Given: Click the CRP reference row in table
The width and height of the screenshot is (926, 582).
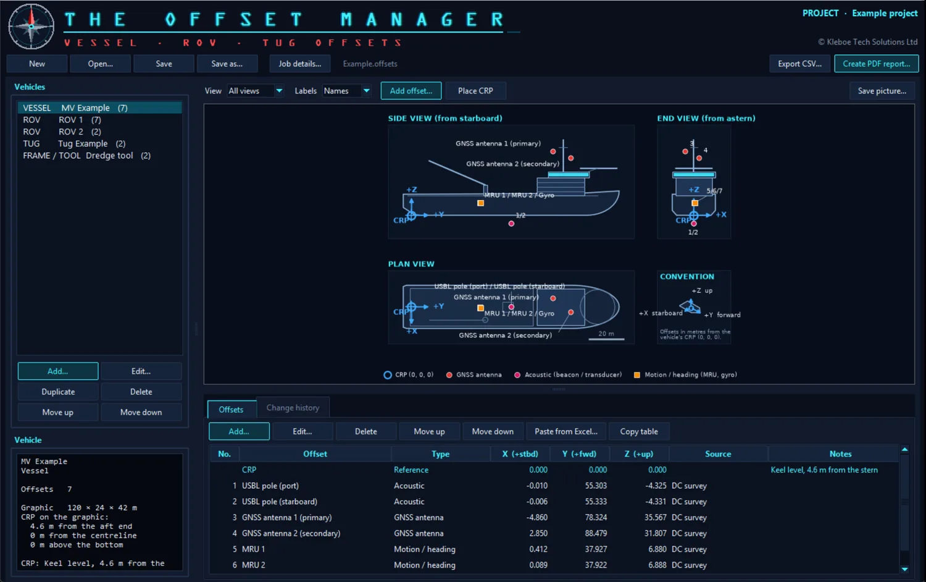Looking at the screenshot, I should click(554, 470).
